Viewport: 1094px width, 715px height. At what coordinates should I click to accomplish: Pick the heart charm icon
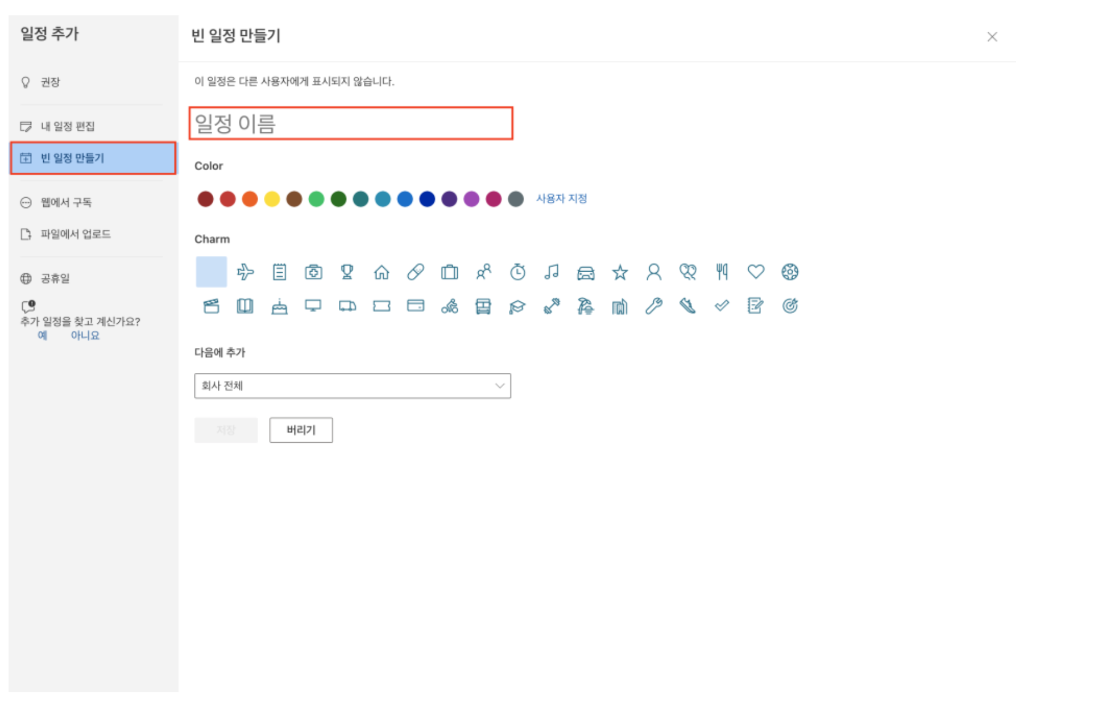tap(756, 272)
